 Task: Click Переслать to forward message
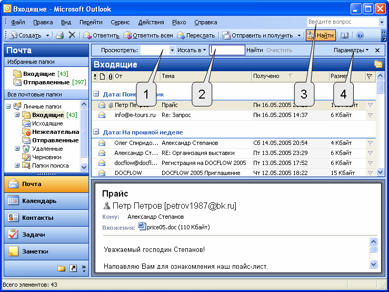click(196, 35)
